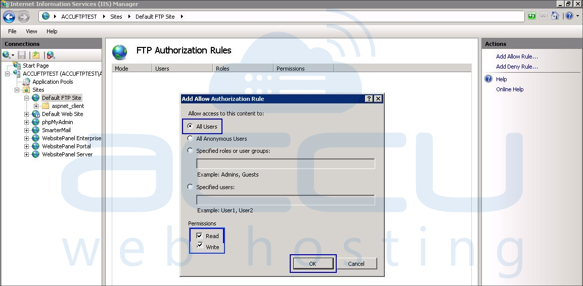Select WebsitePanel Server site
Screen dimensions: 583x286
click(67, 154)
